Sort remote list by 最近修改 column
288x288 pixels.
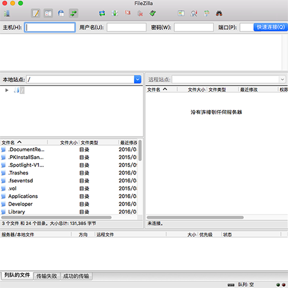[259, 89]
